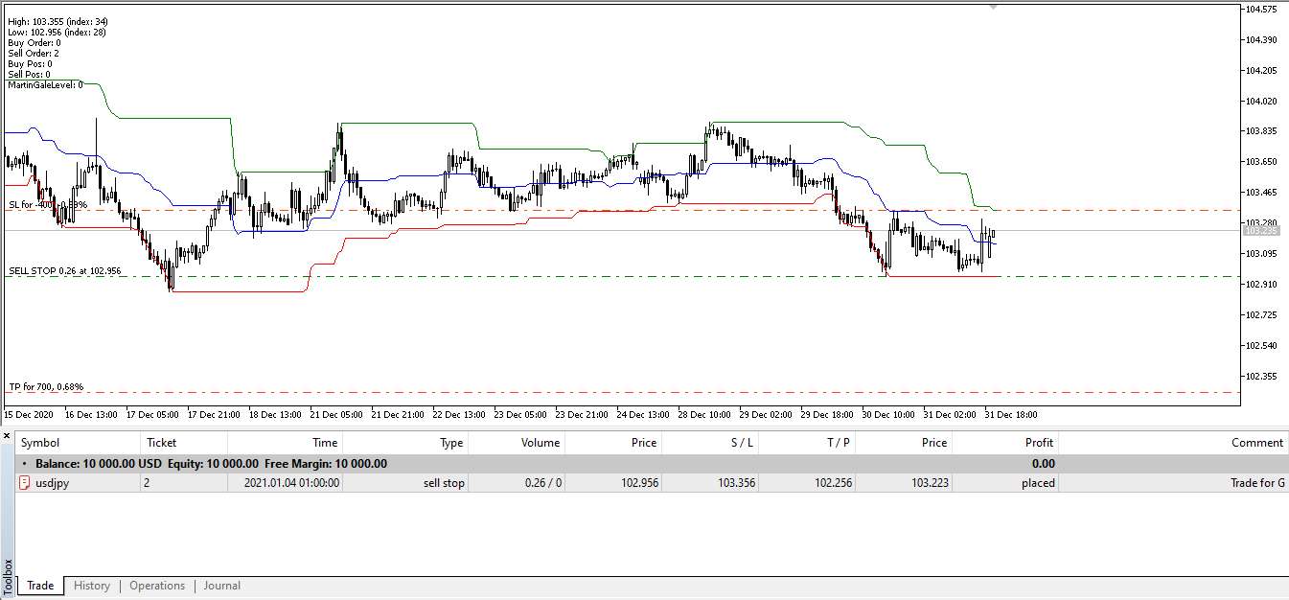Click the Comment column header
This screenshot has width=1289, height=600.
[1256, 443]
